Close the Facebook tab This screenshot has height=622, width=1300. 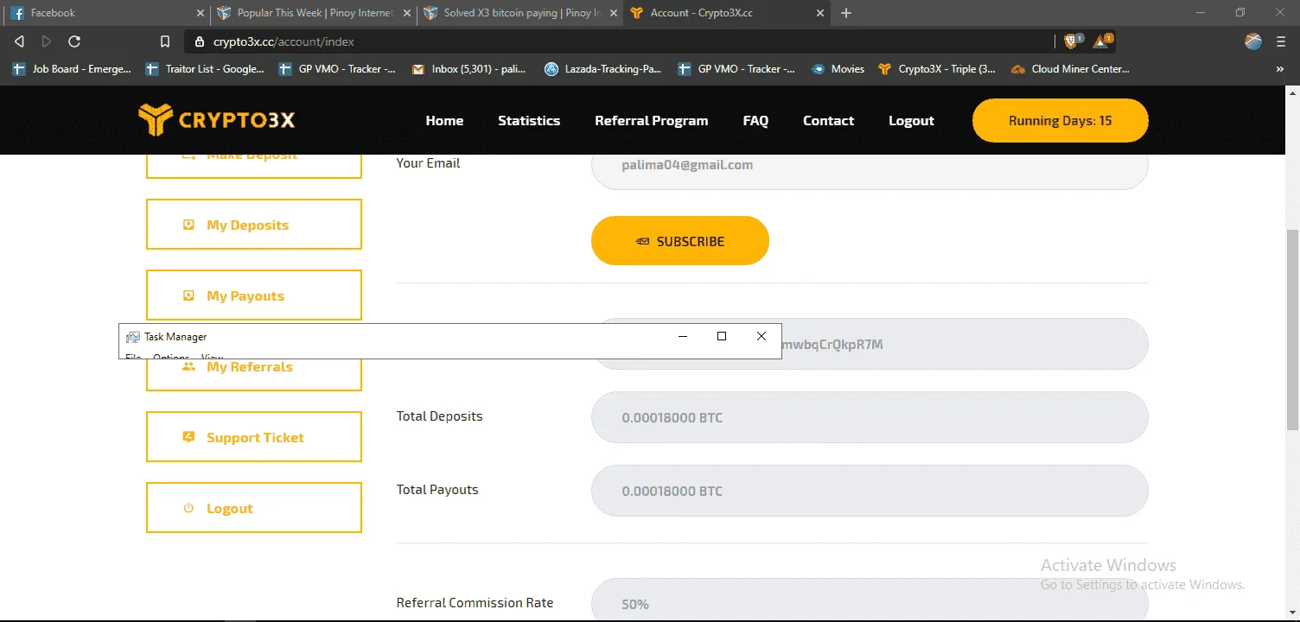tap(200, 13)
